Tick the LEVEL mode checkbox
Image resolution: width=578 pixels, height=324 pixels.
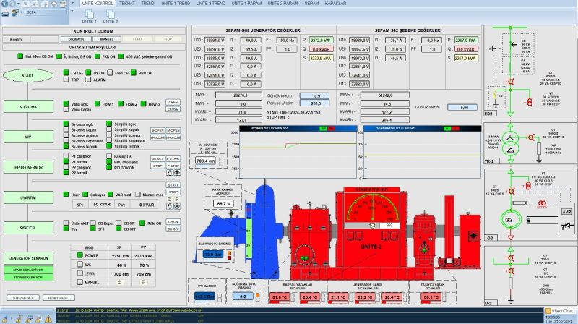(80, 274)
